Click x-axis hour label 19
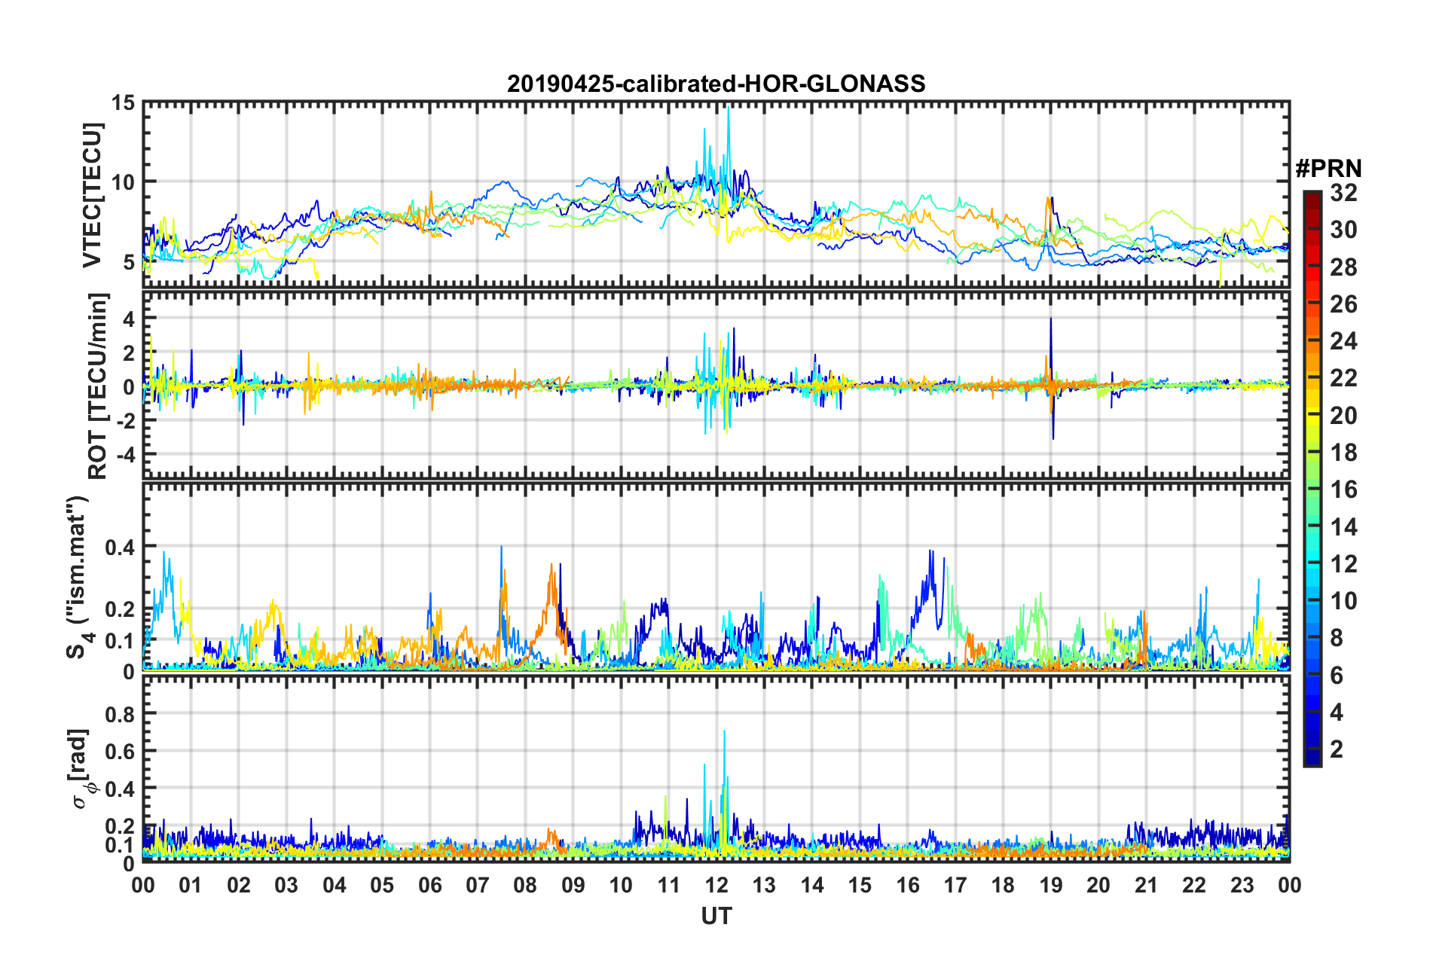The width and height of the screenshot is (1433, 958). tap(1051, 885)
